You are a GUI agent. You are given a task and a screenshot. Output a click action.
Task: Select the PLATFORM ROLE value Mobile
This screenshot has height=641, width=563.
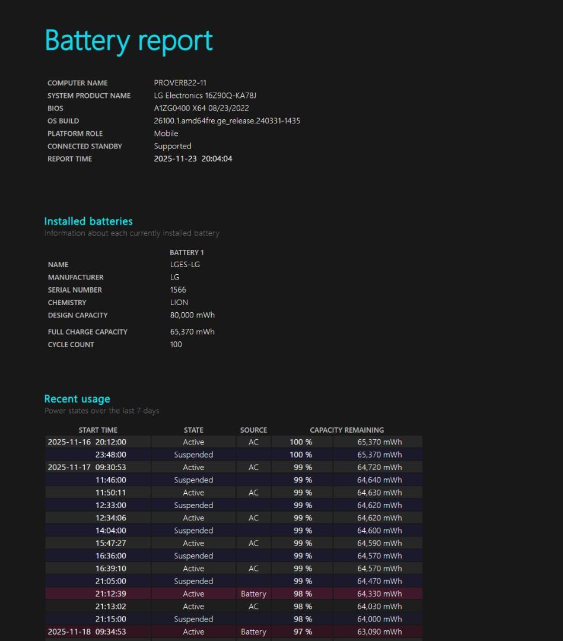(166, 133)
